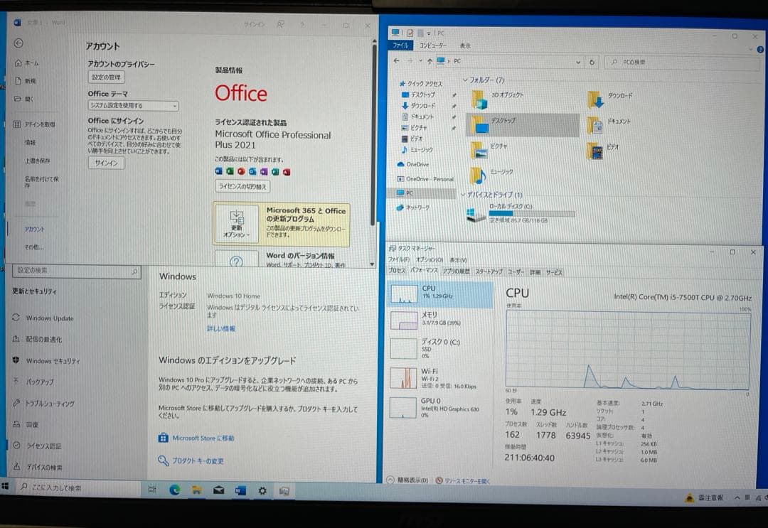Image resolution: width=768 pixels, height=528 pixels.
Task: Click リソース モニターを開く link
Action: click(x=463, y=481)
